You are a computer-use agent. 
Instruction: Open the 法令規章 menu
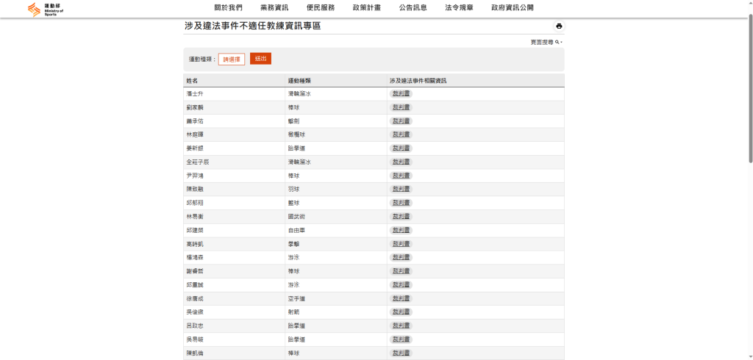click(x=459, y=7)
